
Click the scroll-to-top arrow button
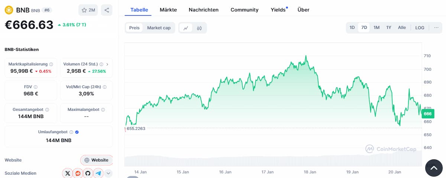[x=434, y=168]
